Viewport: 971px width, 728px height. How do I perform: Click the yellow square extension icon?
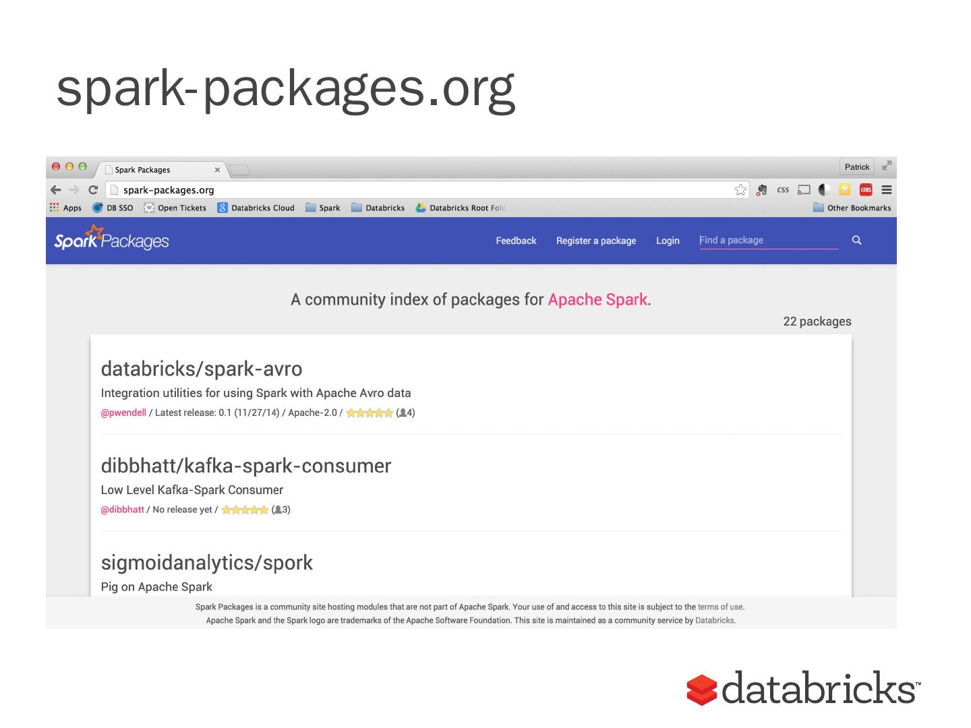click(x=845, y=190)
